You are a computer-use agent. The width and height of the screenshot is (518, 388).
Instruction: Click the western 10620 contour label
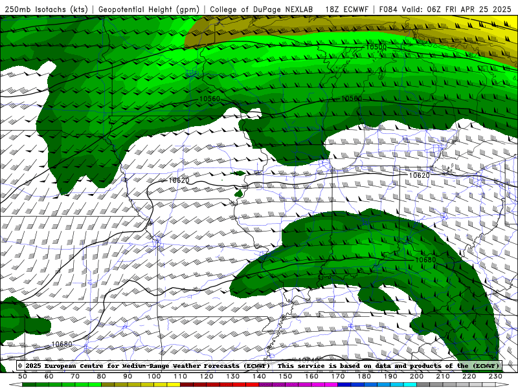click(179, 180)
